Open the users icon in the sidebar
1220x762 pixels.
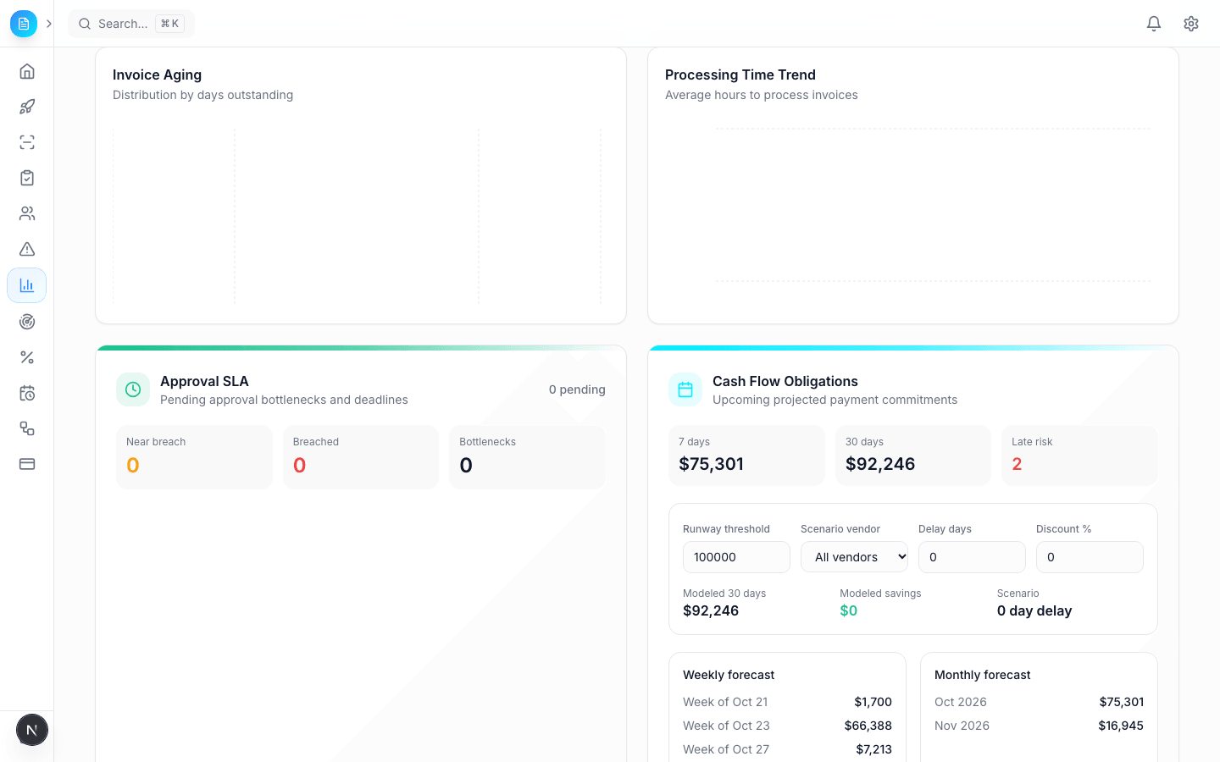[x=27, y=213]
